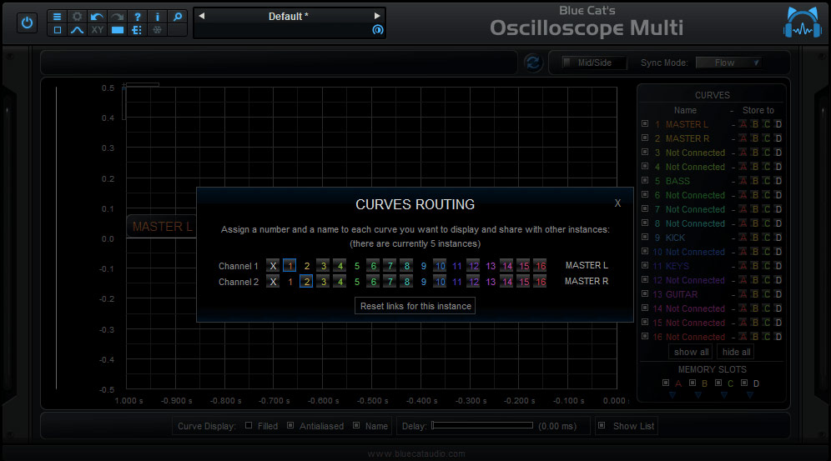831x461 pixels.
Task: Go to next preset with right arrow
Action: pyautogui.click(x=377, y=16)
